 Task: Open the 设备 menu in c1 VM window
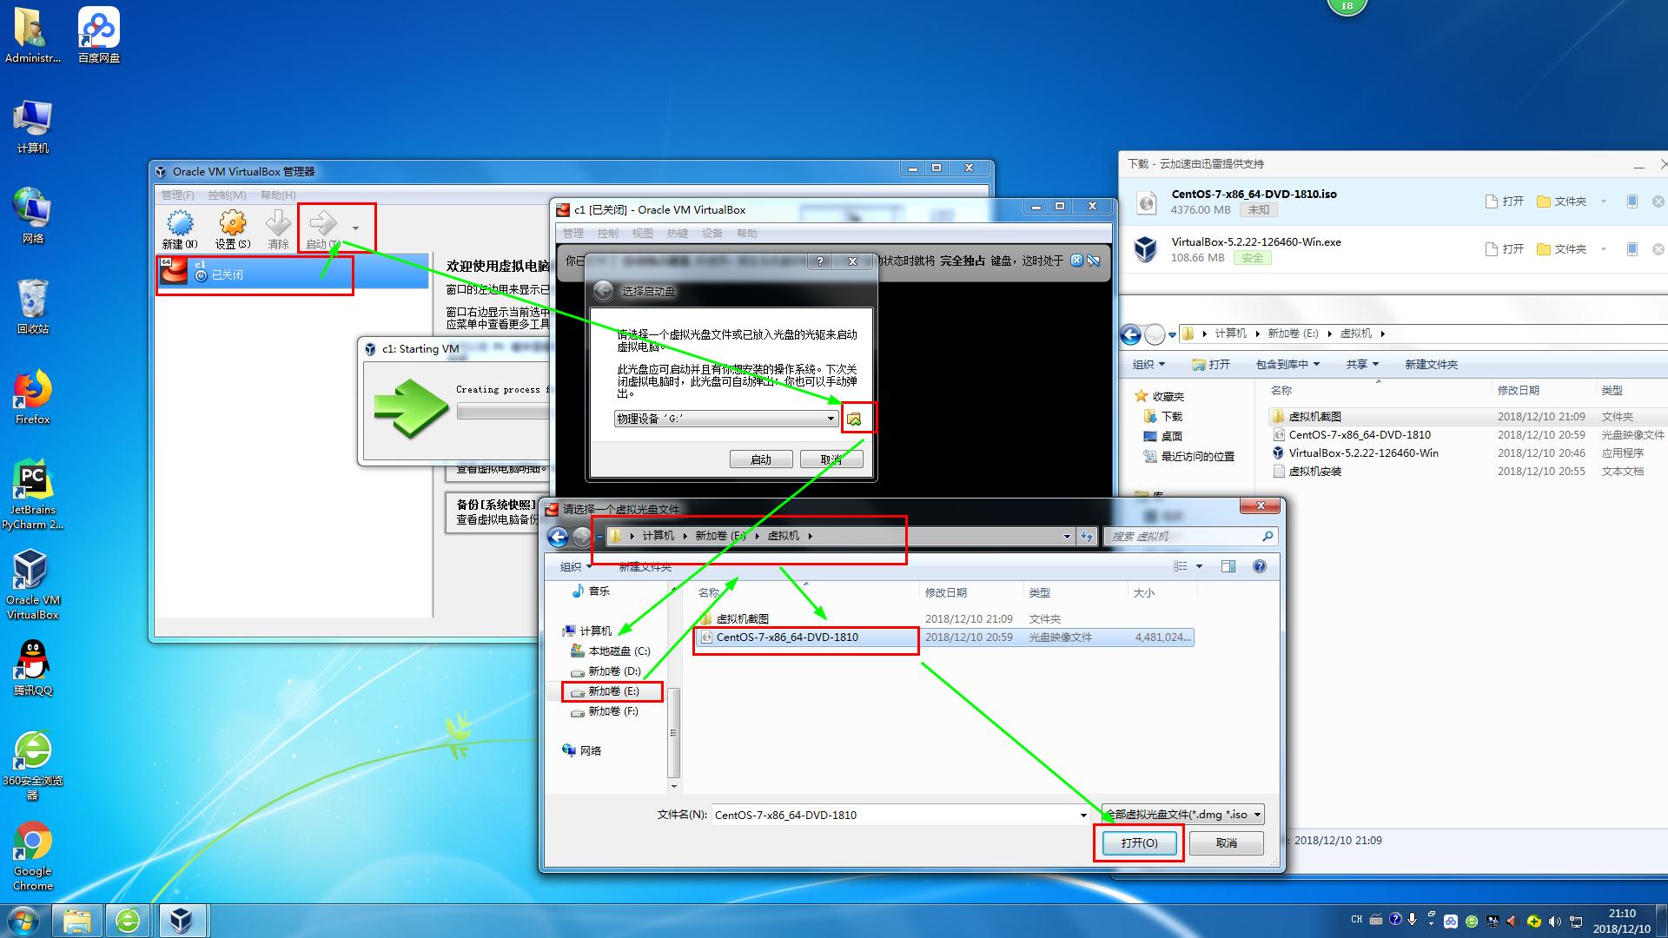[712, 233]
